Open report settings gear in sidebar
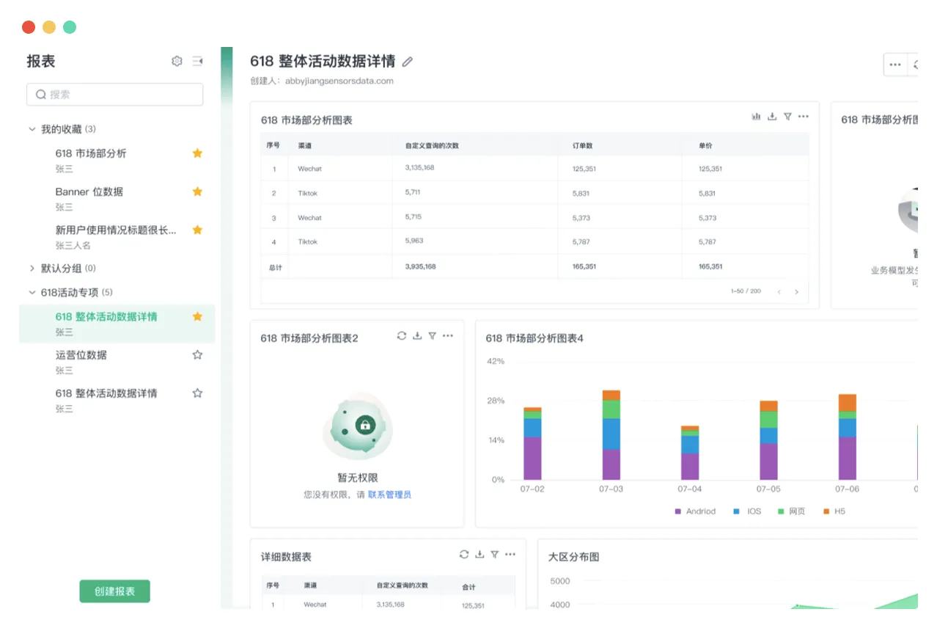The height and width of the screenshot is (634, 937). click(x=177, y=61)
